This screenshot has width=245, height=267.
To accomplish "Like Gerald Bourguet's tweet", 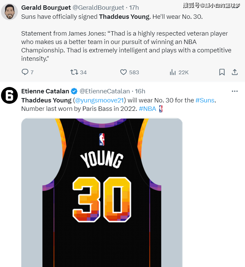I will [124, 72].
